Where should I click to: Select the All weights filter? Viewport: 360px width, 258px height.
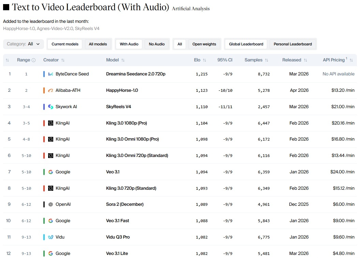coord(180,44)
